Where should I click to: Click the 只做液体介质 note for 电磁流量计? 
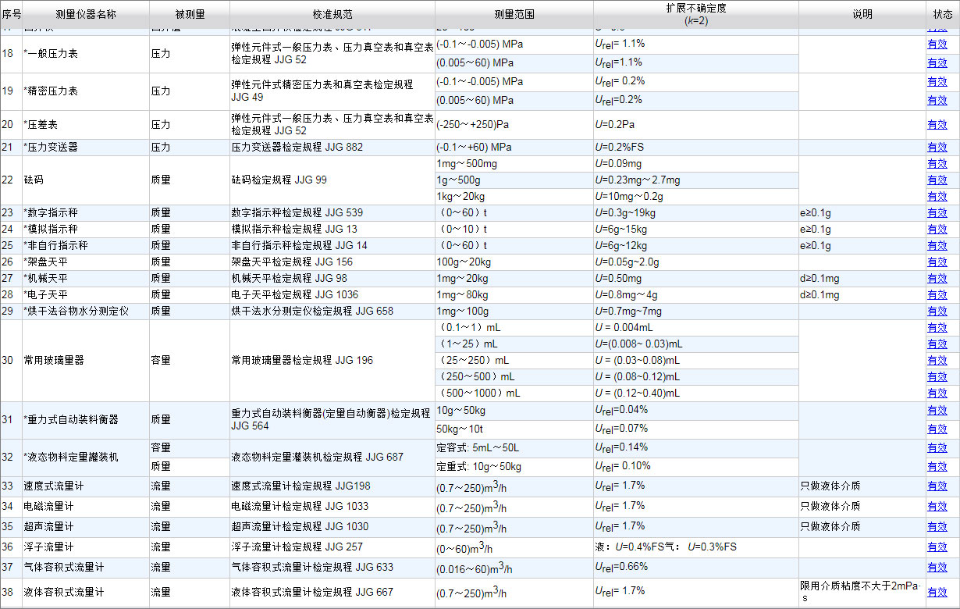pos(862,507)
